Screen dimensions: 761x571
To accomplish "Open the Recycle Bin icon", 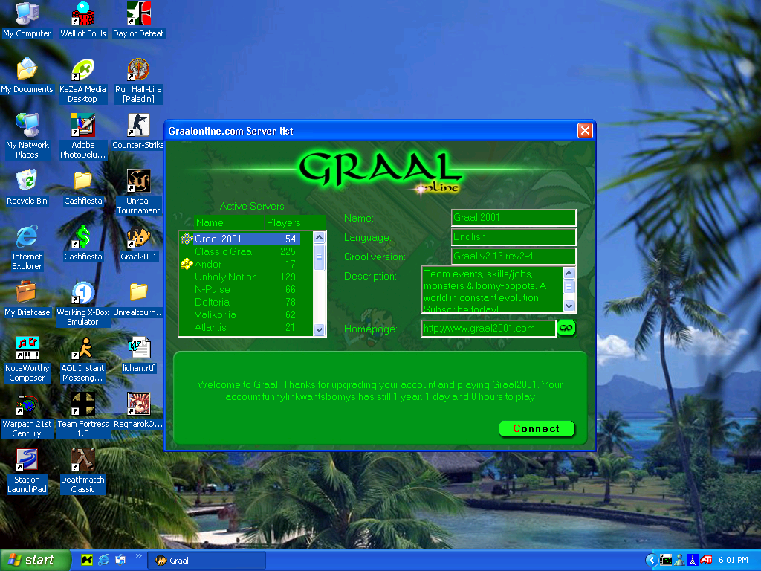I will [x=27, y=187].
